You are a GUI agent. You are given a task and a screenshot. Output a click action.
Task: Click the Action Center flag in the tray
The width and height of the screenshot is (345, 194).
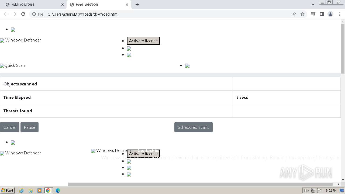pyautogui.click(x=320, y=190)
